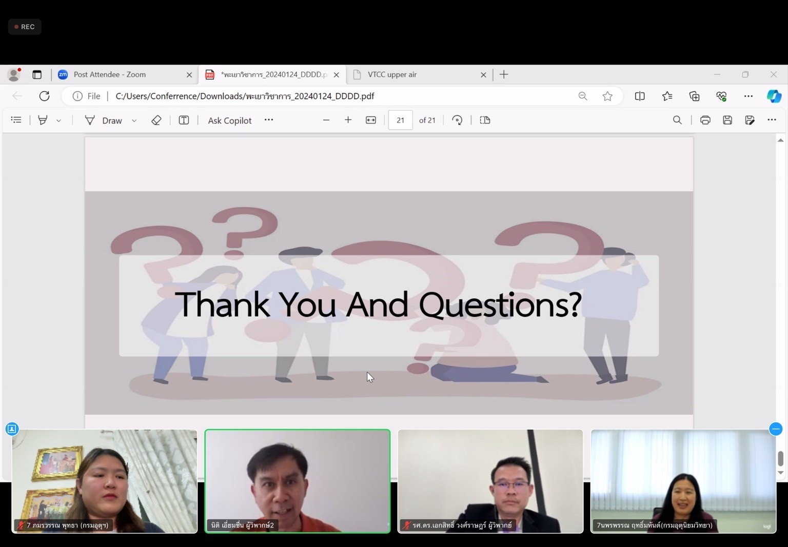Viewport: 788px width, 547px height.
Task: Open the PDF table of contents icon
Action: pos(16,120)
